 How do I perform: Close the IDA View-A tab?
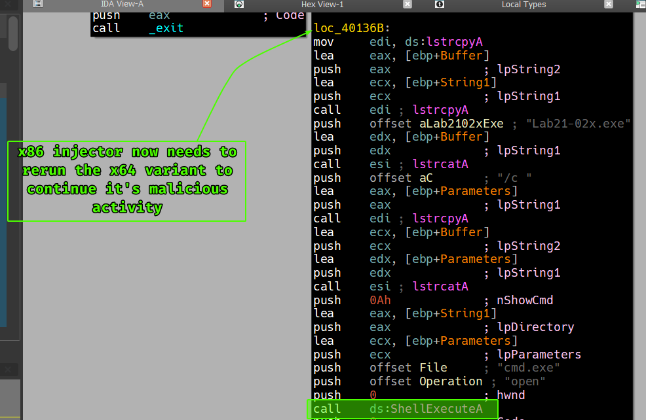tap(207, 4)
